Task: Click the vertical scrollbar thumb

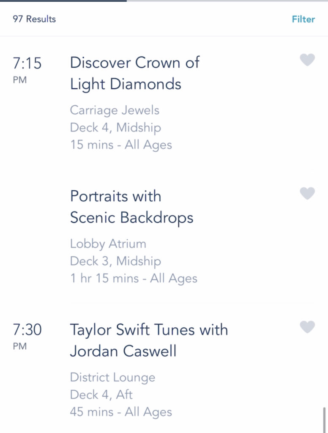Action: [324, 420]
